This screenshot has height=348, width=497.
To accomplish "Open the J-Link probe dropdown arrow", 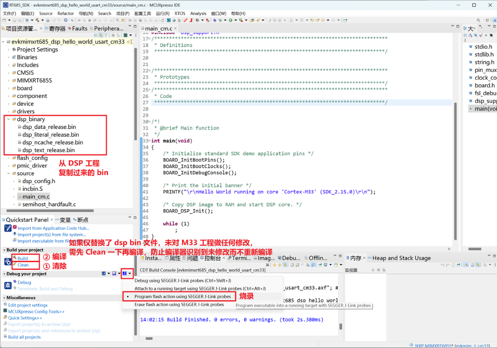I will [x=129, y=273].
